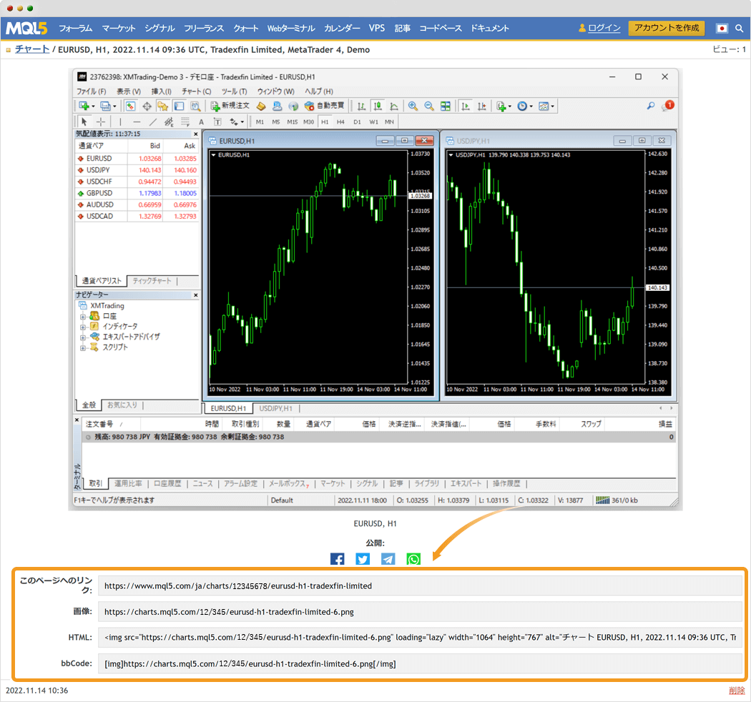
Task: Switch timeframe to H4
Action: (x=340, y=122)
